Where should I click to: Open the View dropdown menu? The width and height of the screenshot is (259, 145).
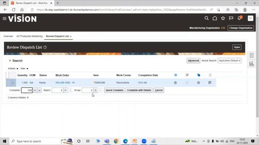tap(24, 68)
